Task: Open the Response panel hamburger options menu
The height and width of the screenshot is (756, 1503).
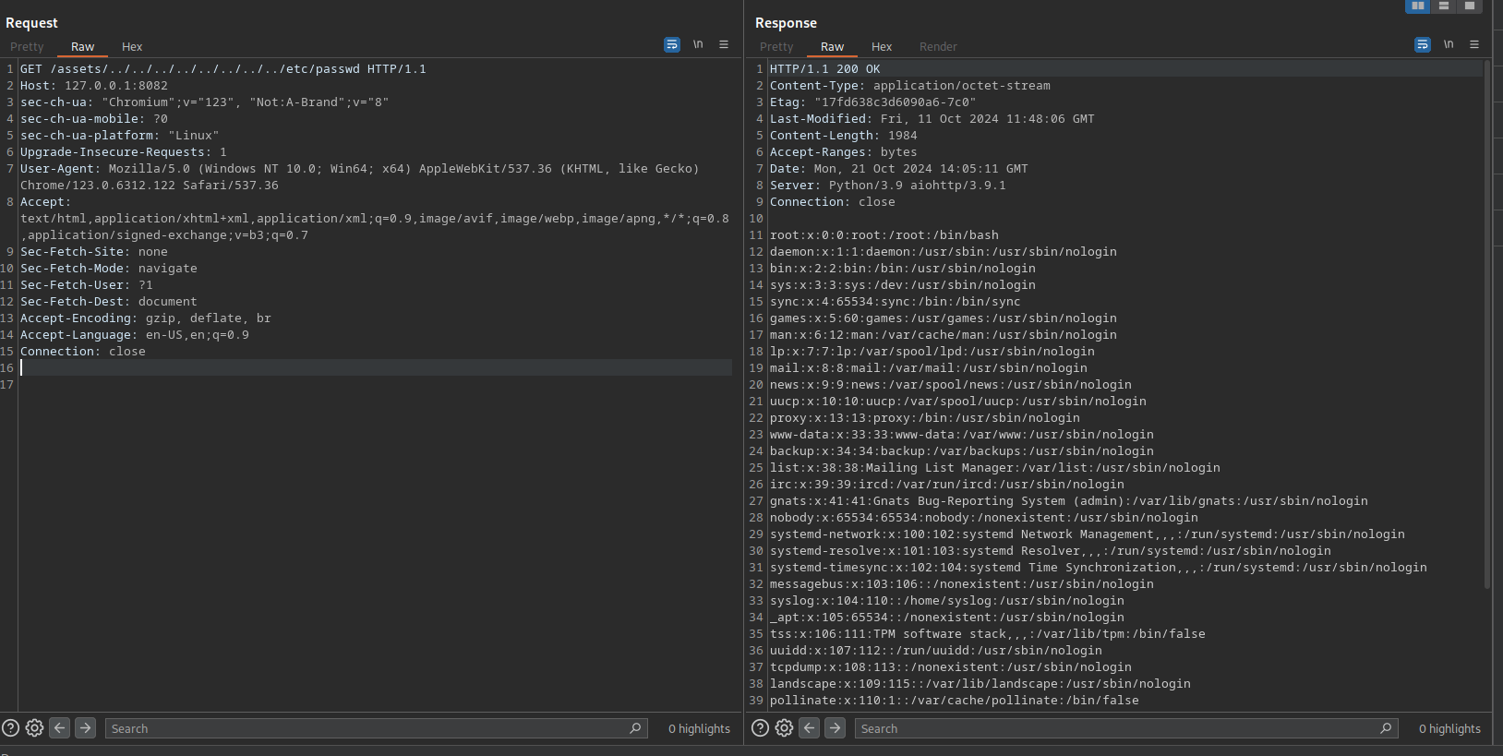Action: pos(1474,44)
